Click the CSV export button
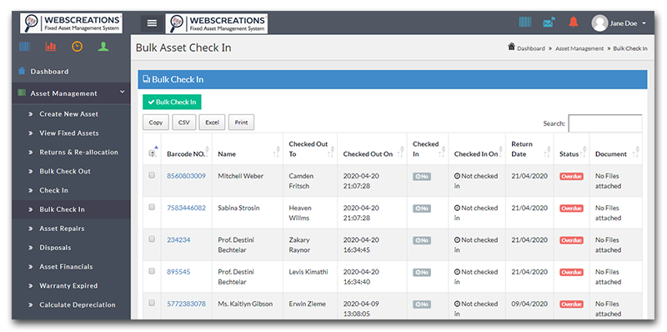Viewport: 667px width, 332px height. pos(183,123)
